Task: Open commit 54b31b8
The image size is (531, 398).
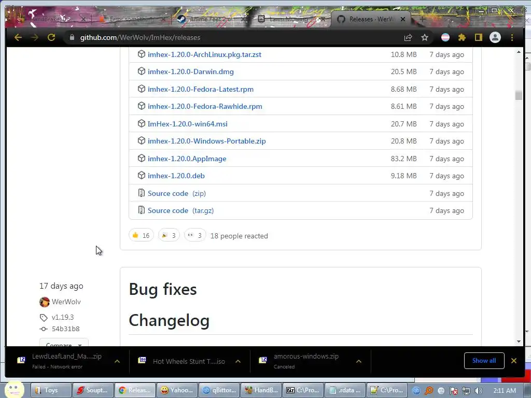Action: [x=66, y=329]
